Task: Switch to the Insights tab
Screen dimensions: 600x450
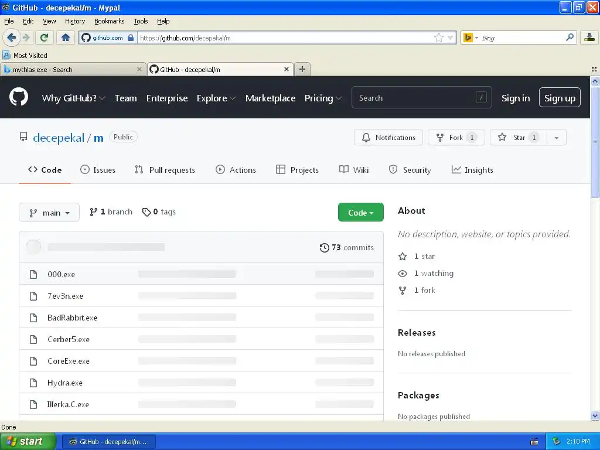Action: coord(472,170)
